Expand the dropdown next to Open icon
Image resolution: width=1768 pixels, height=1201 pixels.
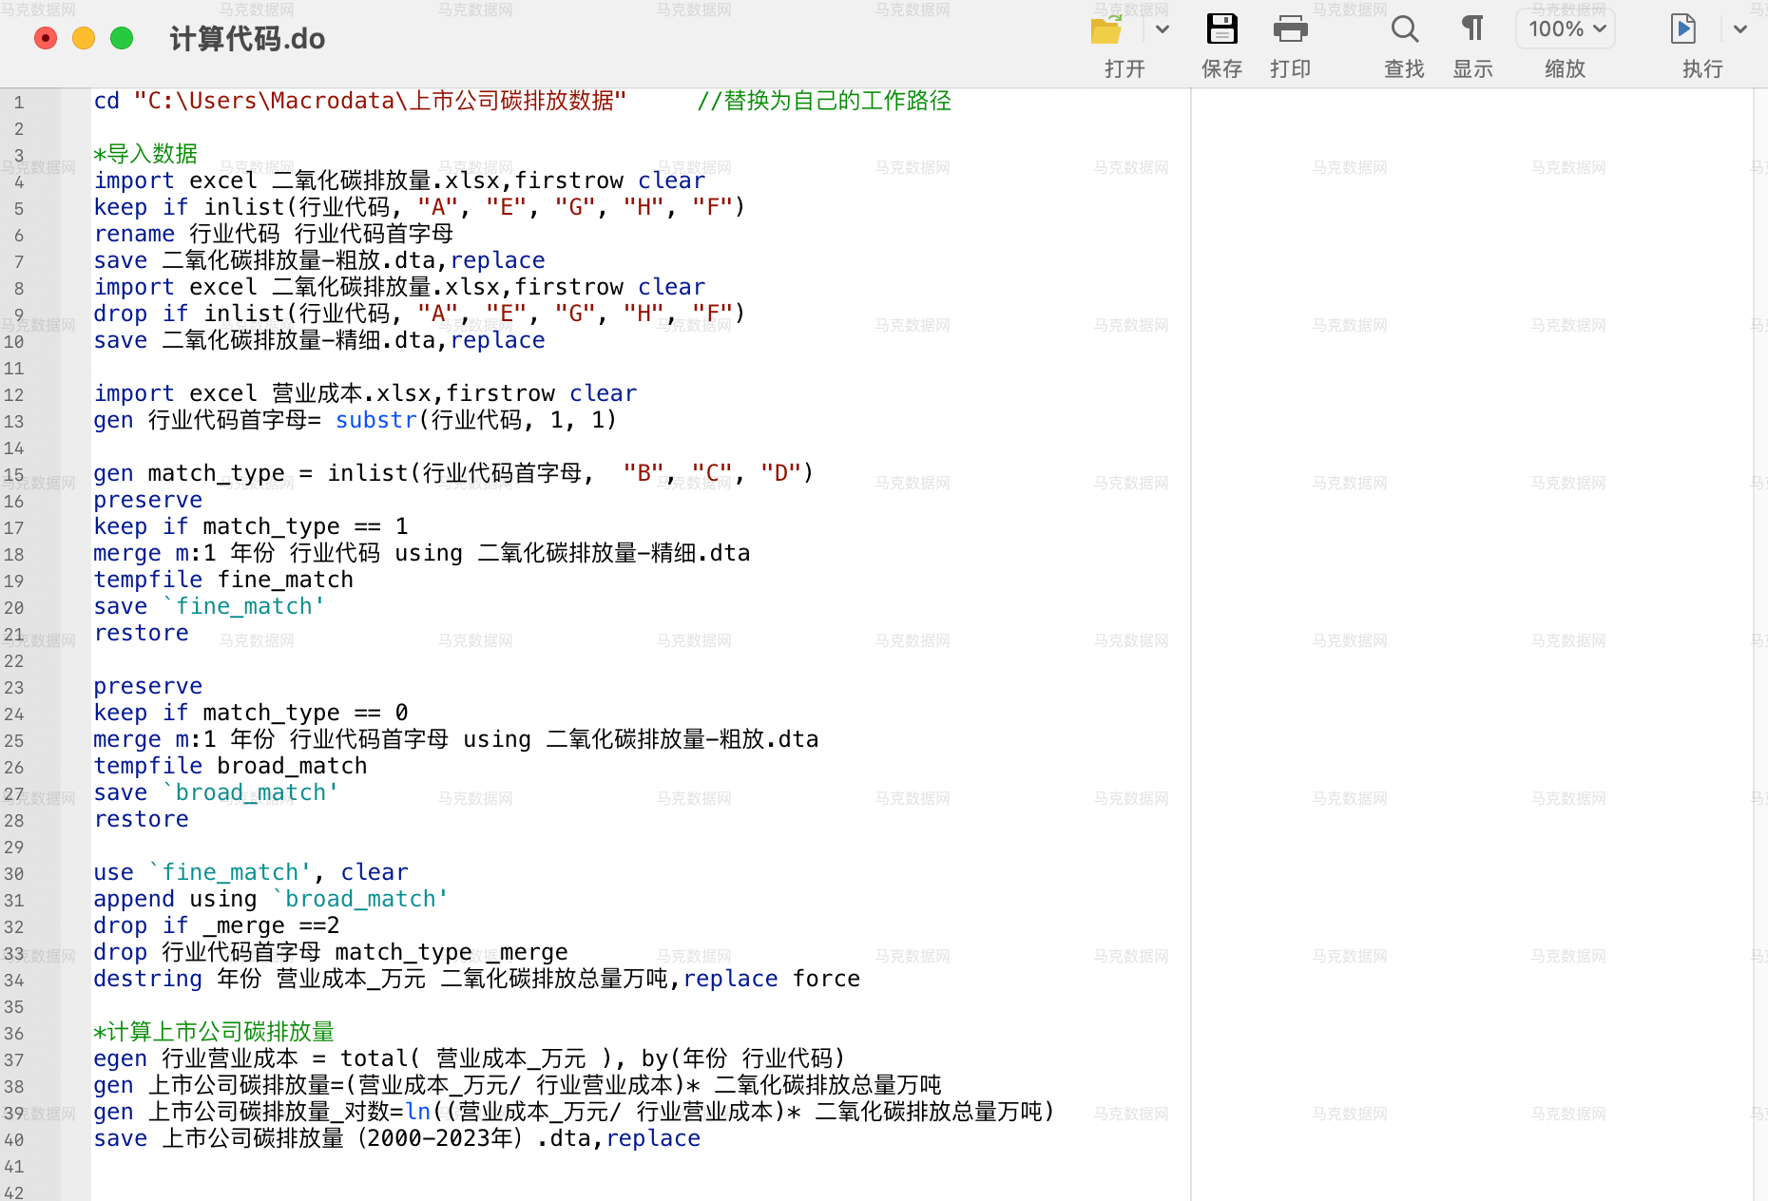click(1163, 29)
